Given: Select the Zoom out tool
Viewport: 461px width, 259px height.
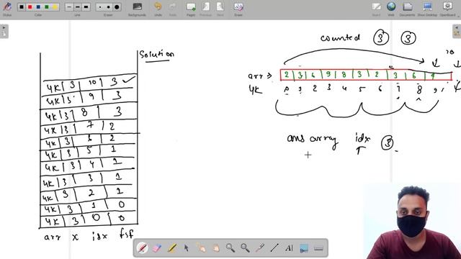Looking at the screenshot, I should pyautogui.click(x=245, y=248).
